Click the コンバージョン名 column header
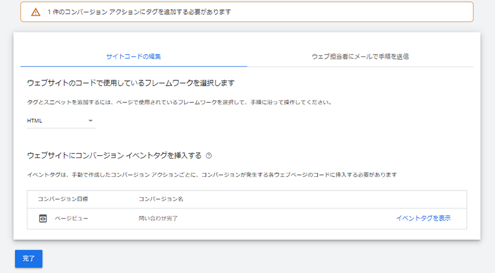Viewport: 495px width, 273px height. (161, 199)
